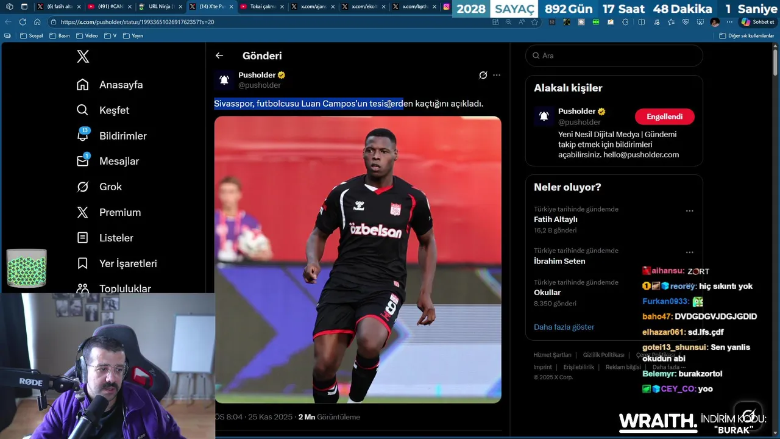Close the Tokai çakma tab
Viewport: 780px width, 439px height.
(282, 7)
